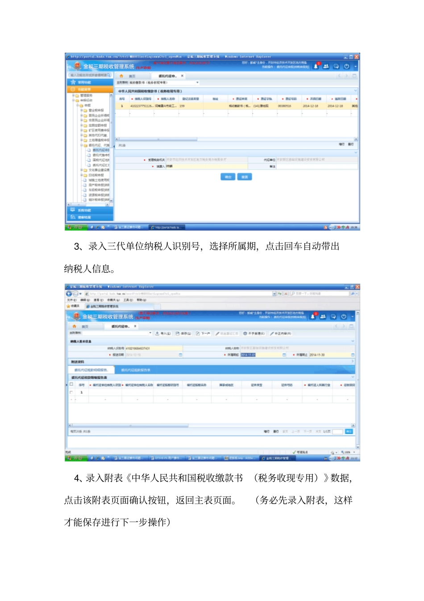Viewport: 424px width, 601px height.
Task: Click the power icon in the upper screenshot header
Action: 346,66
